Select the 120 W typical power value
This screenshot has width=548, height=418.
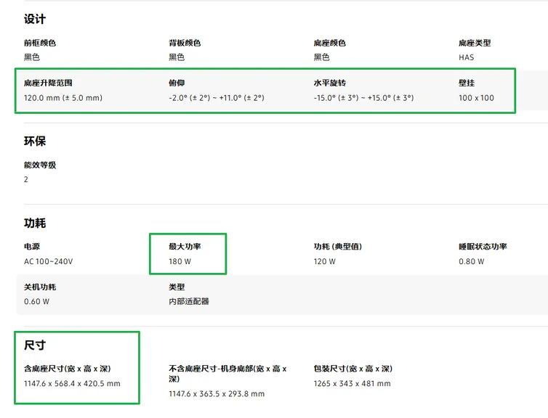[324, 261]
